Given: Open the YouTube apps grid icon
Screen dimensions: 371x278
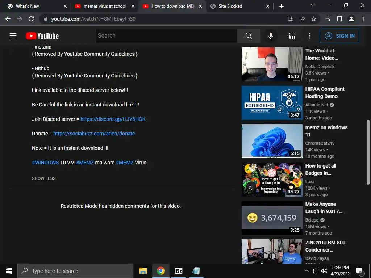Looking at the screenshot, I should 292,36.
